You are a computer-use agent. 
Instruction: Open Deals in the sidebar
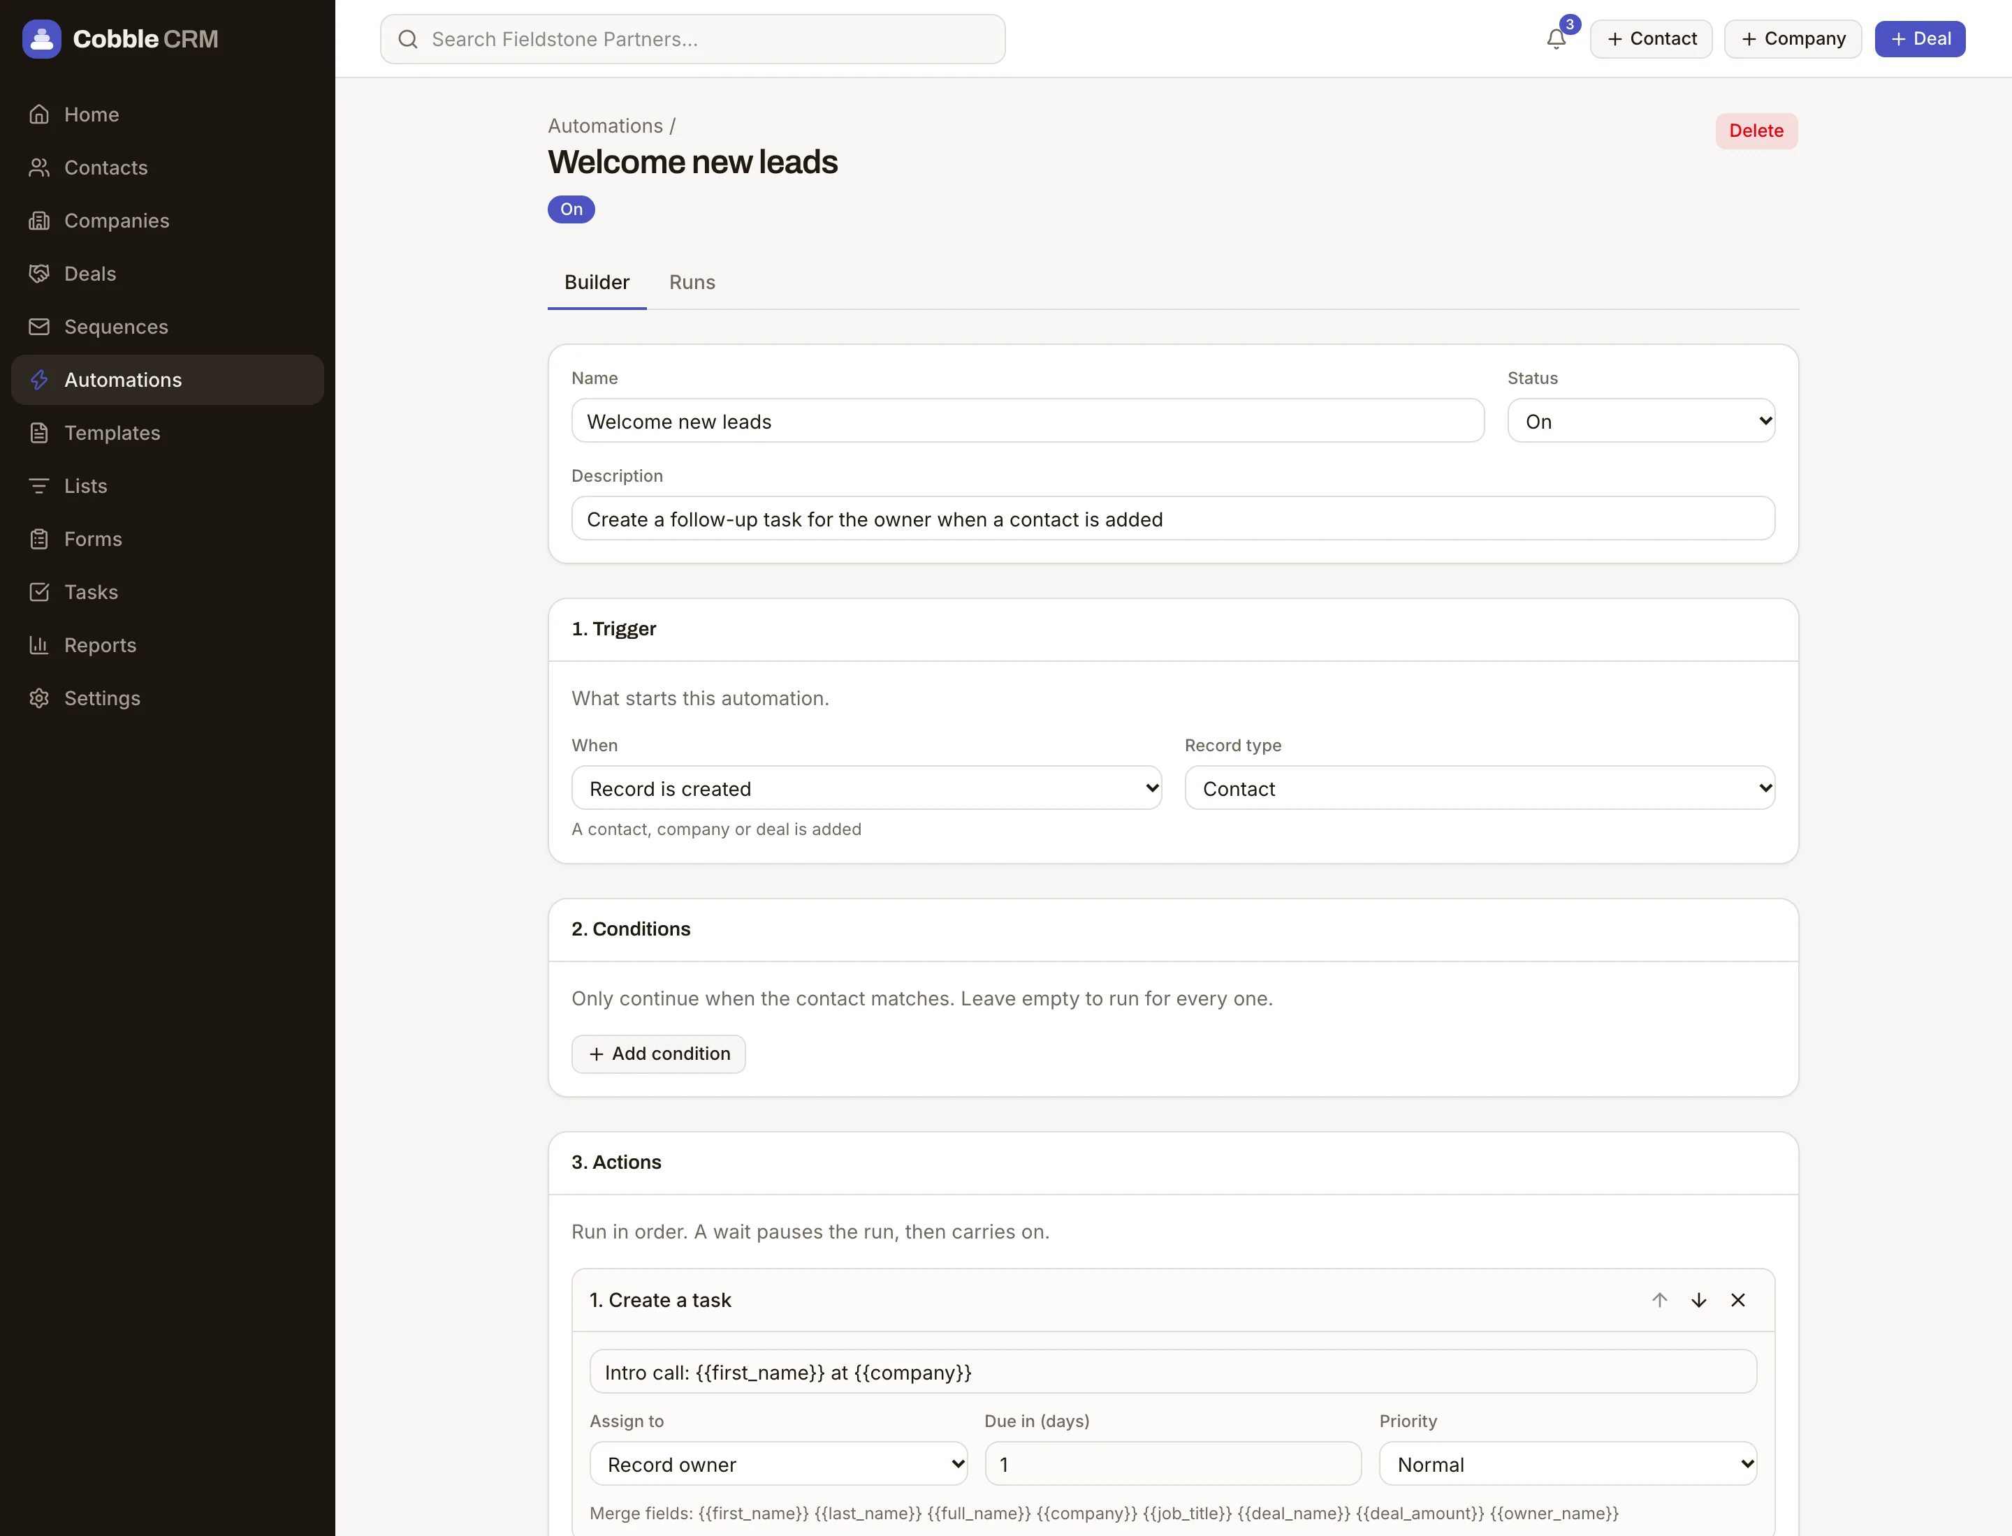pos(168,274)
